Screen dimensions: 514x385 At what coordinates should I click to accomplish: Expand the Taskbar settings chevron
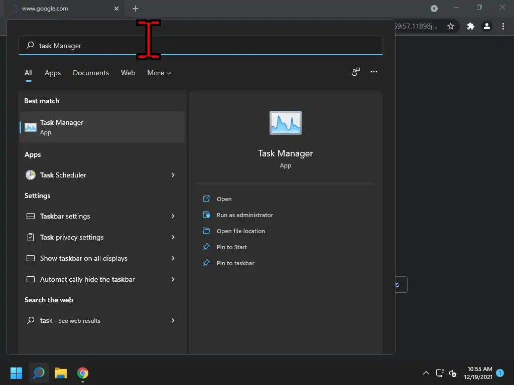coord(173,216)
